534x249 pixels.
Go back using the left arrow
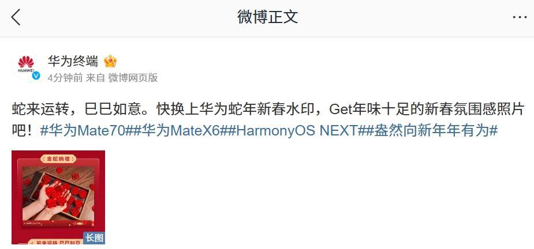coord(16,17)
